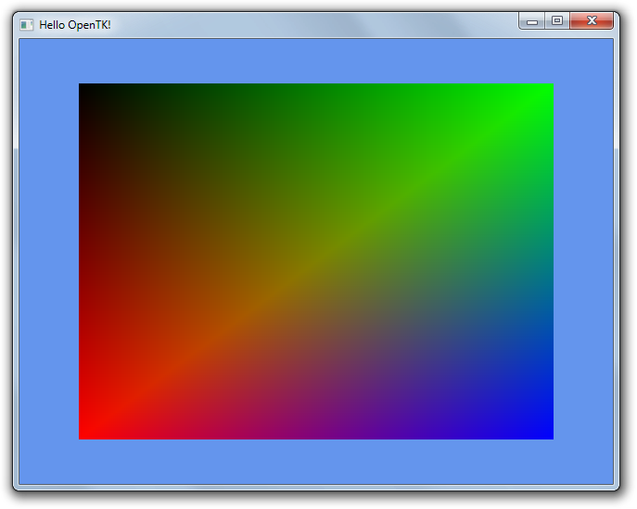Screen dimensions: 637x509
Task: Click the light blue margin right of the gradient
Action: (x=583, y=261)
